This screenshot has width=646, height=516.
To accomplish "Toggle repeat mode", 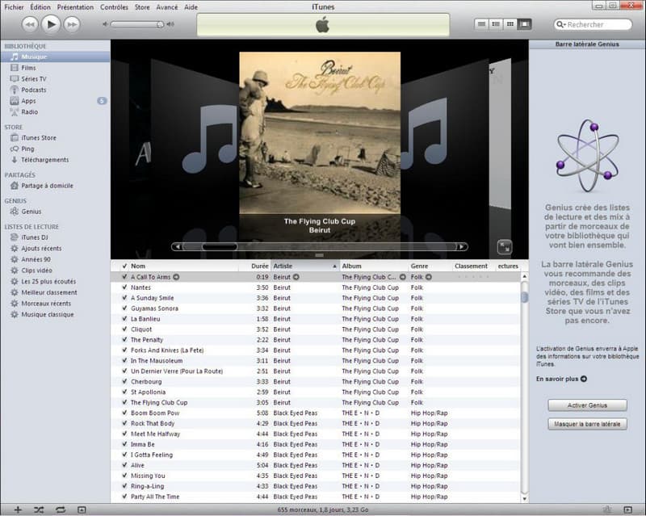I will pos(60,510).
